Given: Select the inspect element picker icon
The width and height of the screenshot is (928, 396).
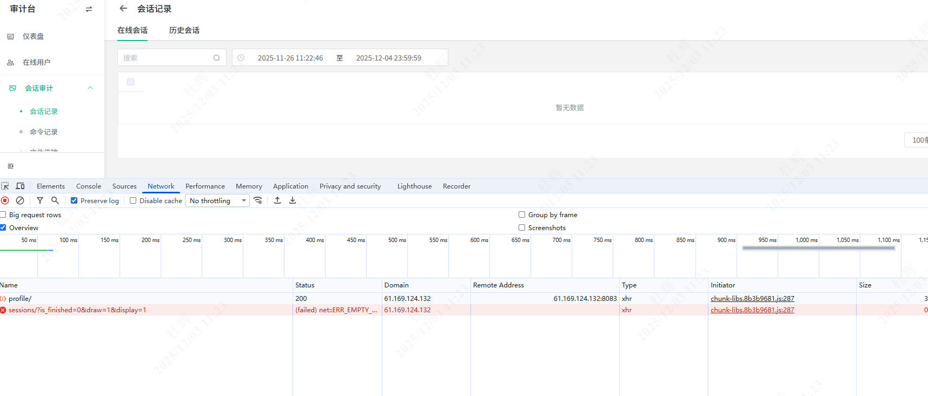Looking at the screenshot, I should (5, 186).
